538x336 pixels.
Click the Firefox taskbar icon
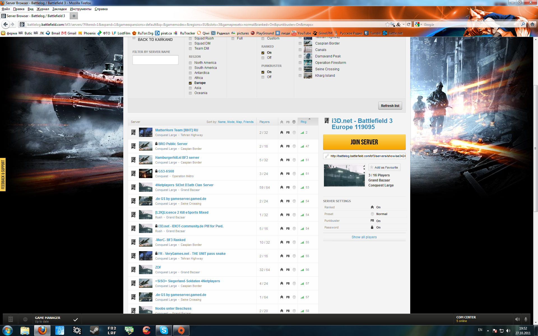click(x=42, y=330)
